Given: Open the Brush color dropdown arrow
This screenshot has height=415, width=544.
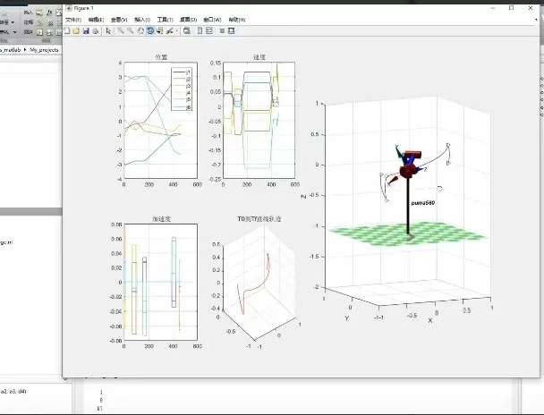Looking at the screenshot, I should (176, 31).
